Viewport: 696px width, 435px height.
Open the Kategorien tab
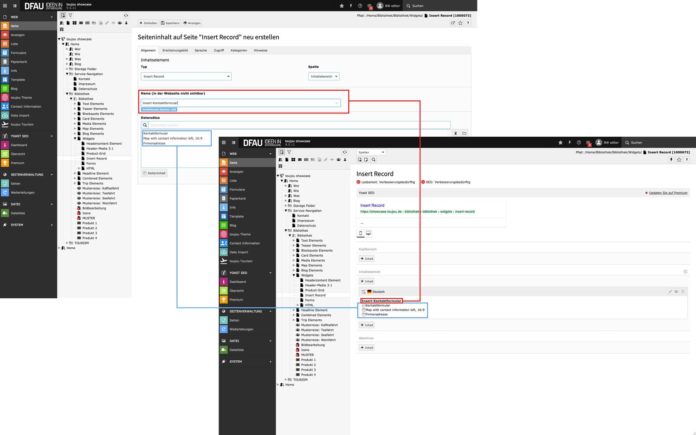pos(239,50)
